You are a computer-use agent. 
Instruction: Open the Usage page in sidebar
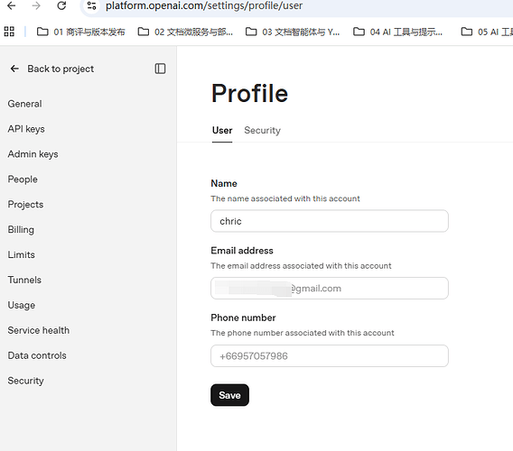click(x=22, y=305)
